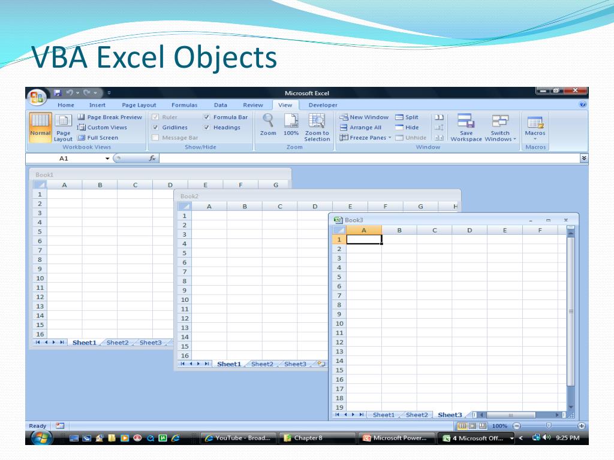This screenshot has width=614, height=460.
Task: Open Undo history dropdown arrow
Action: [x=77, y=93]
